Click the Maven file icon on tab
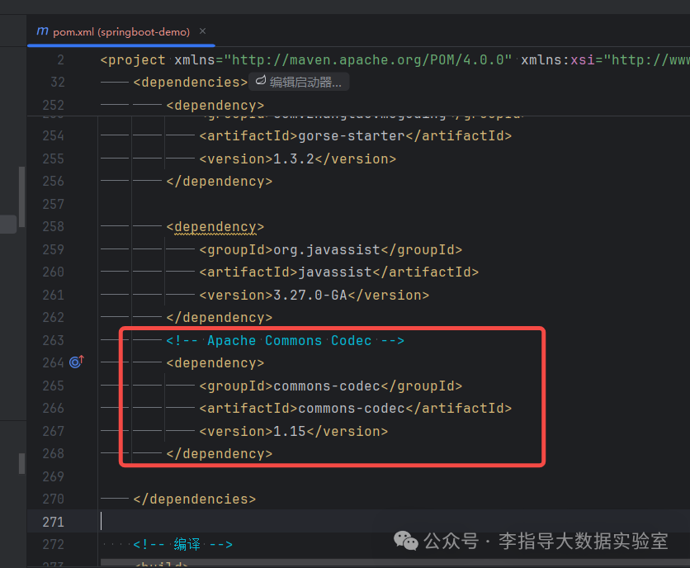This screenshot has width=690, height=568. click(x=42, y=31)
